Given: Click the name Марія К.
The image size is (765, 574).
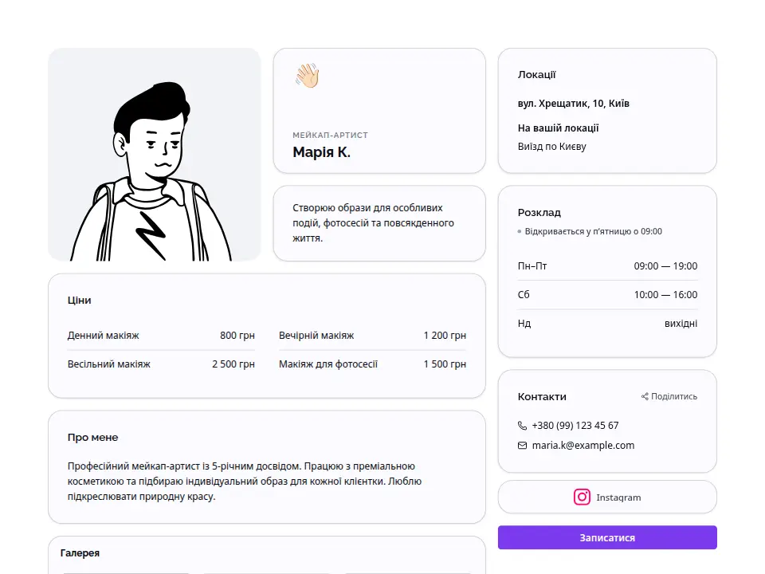Looking at the screenshot, I should pyautogui.click(x=321, y=152).
